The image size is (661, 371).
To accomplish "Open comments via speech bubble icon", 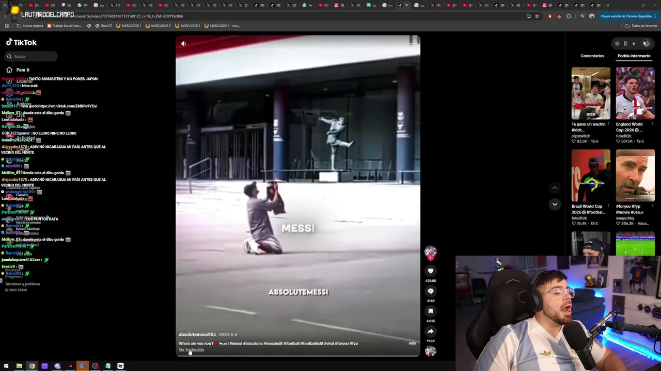I will tap(431, 291).
